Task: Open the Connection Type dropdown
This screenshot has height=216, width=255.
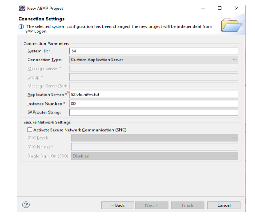Action: click(153, 60)
